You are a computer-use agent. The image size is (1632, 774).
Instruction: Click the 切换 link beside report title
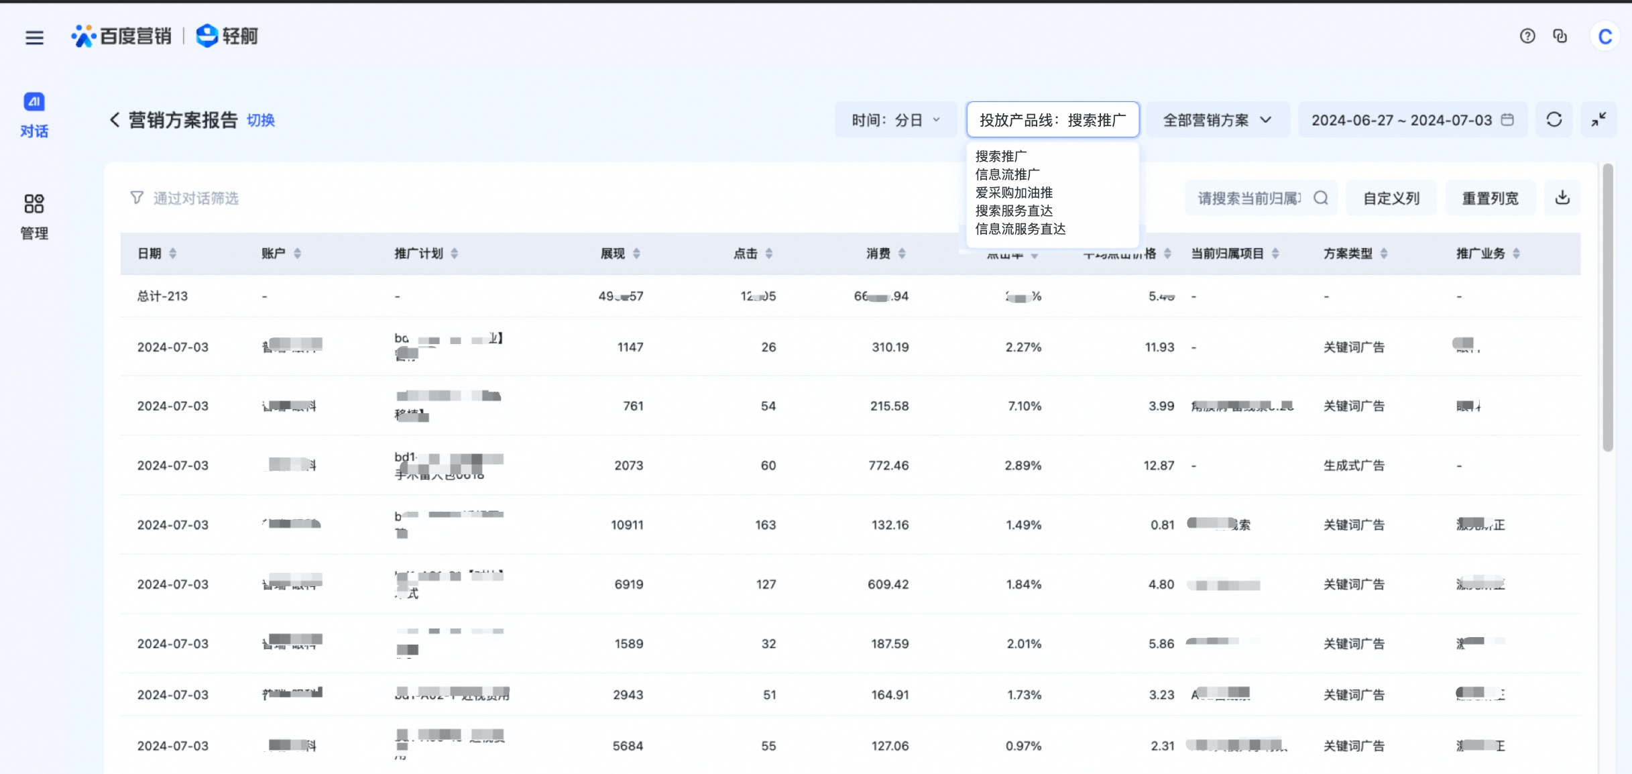pyautogui.click(x=260, y=120)
